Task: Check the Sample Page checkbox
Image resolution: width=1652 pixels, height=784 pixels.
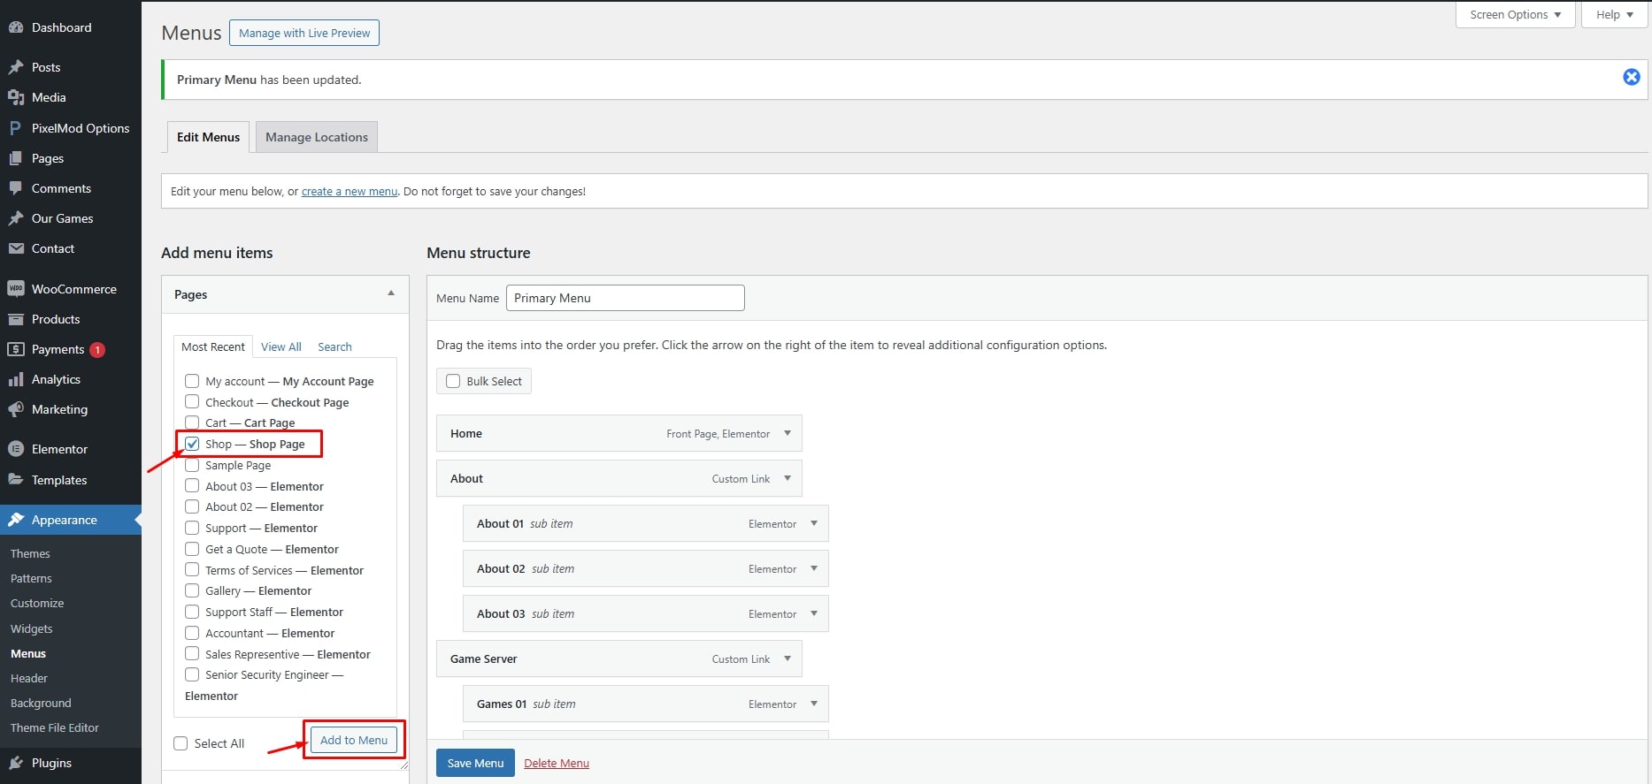Action: (x=192, y=465)
